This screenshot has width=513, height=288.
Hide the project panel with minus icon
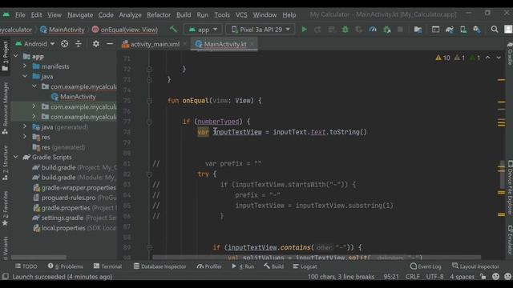pos(110,43)
